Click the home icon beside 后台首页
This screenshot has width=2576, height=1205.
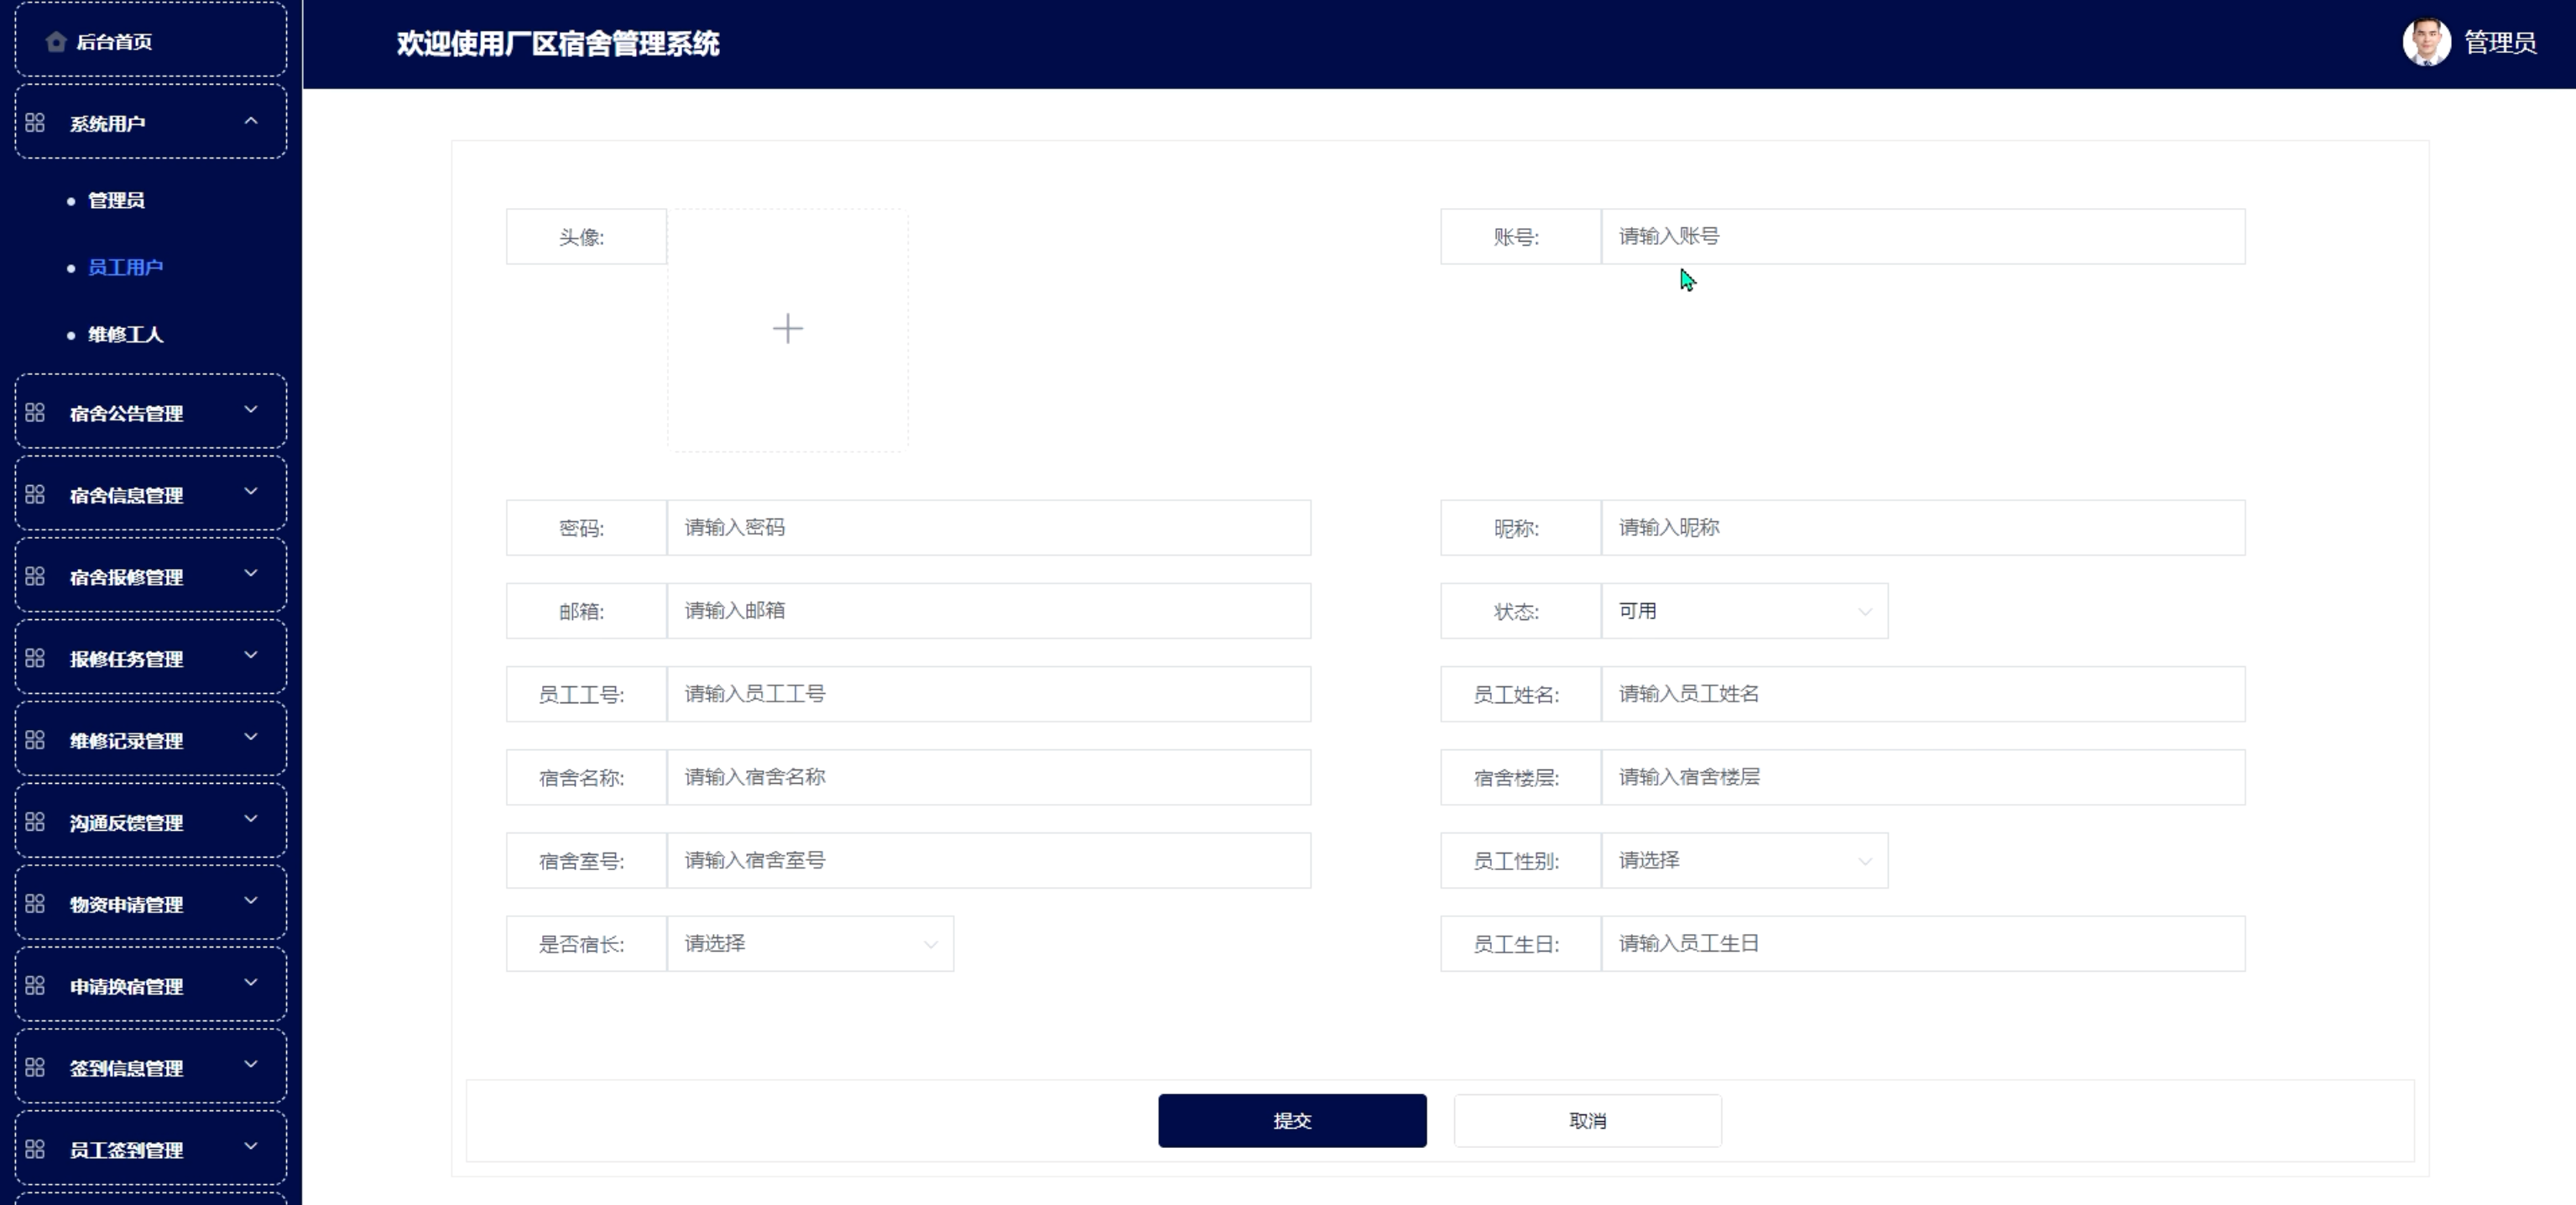[56, 42]
